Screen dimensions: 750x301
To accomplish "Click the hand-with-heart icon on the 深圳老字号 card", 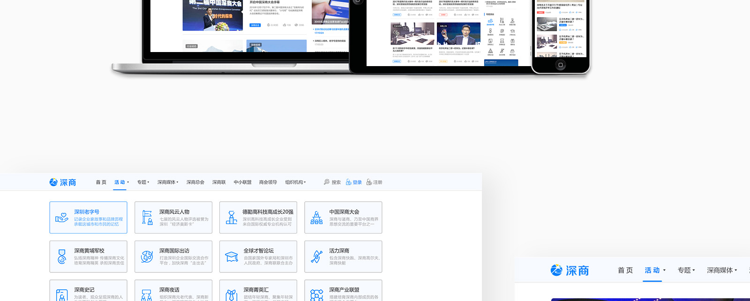I will [62, 218].
